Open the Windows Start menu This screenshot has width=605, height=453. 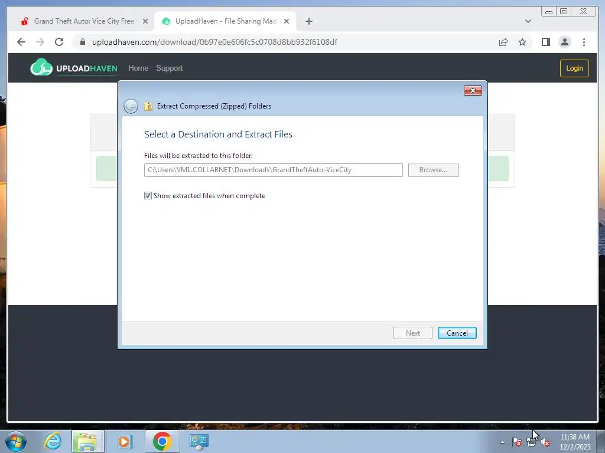click(16, 441)
